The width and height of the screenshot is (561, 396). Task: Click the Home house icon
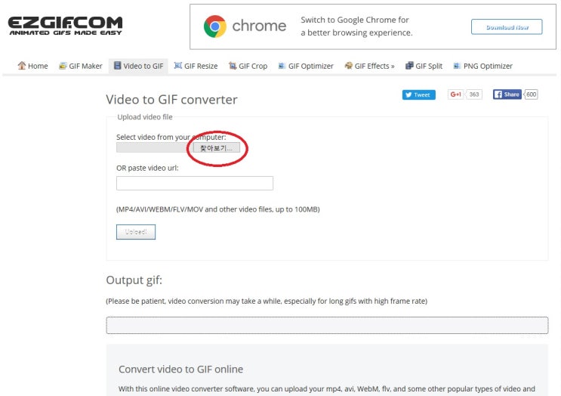click(x=22, y=66)
